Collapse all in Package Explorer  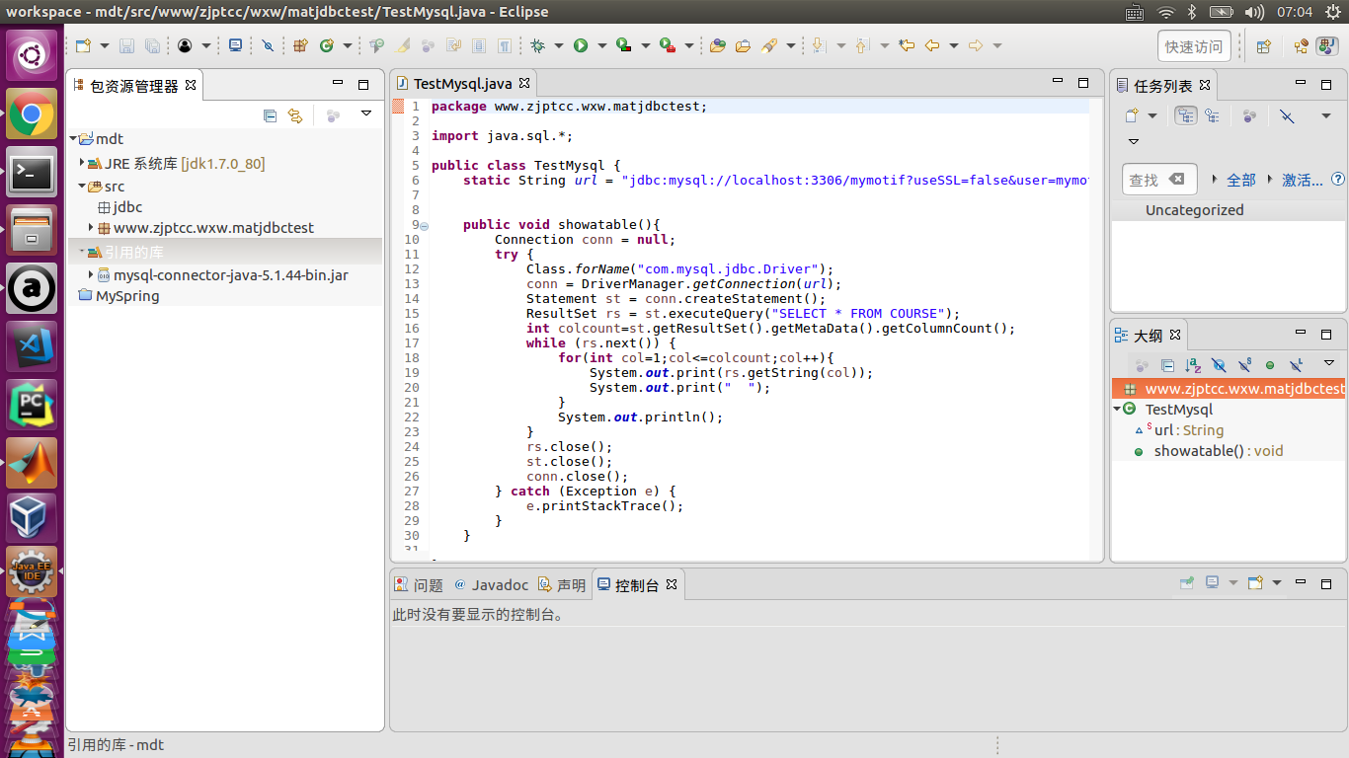[x=270, y=115]
